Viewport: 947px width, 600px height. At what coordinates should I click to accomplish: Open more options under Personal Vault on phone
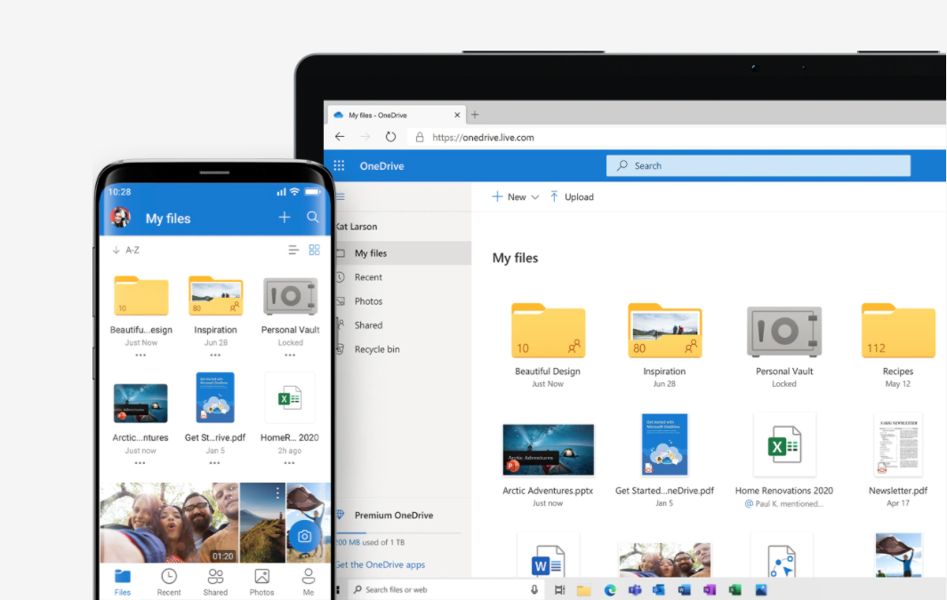[x=290, y=356]
